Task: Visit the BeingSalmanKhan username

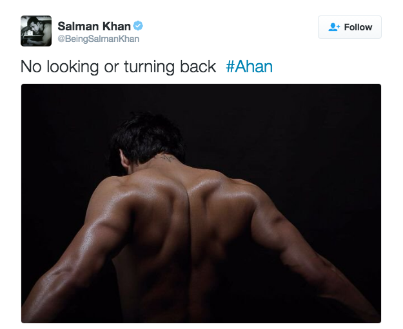Action: [99, 39]
